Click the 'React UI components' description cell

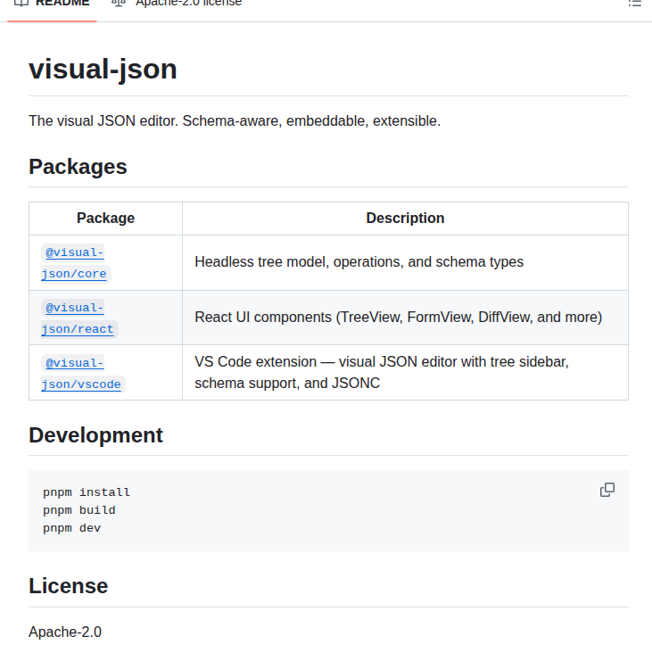click(405, 318)
